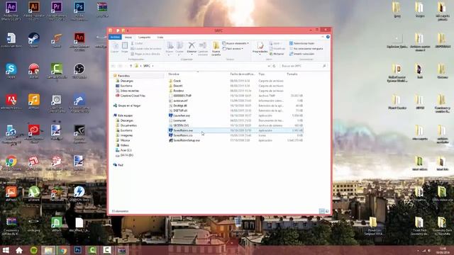Image resolution: width=454 pixels, height=255 pixels.
Task: Open the Nuevo elemento dropdown
Action: 236,43
